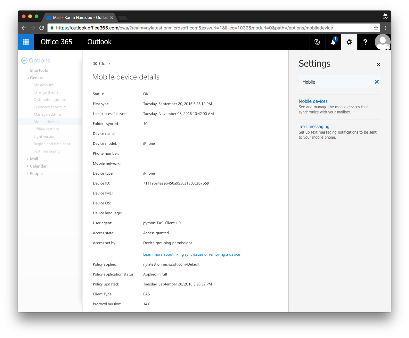This screenshot has width=409, height=338.
Task: View notifications via the bell icon
Action: tap(333, 42)
